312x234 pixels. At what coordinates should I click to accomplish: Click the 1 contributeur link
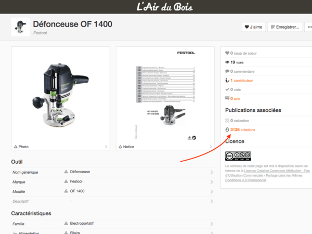pyautogui.click(x=241, y=81)
